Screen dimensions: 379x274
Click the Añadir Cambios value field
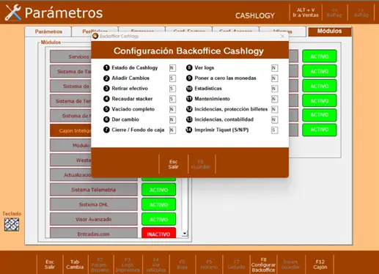172,78
